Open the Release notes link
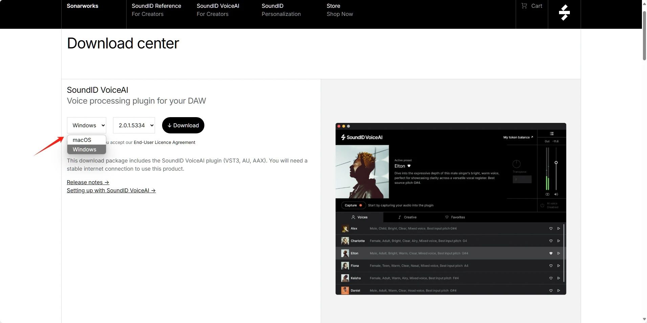The height and width of the screenshot is (323, 647). tap(88, 182)
